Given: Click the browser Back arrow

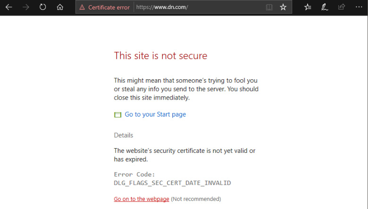Looking at the screenshot, I should 8,7.
